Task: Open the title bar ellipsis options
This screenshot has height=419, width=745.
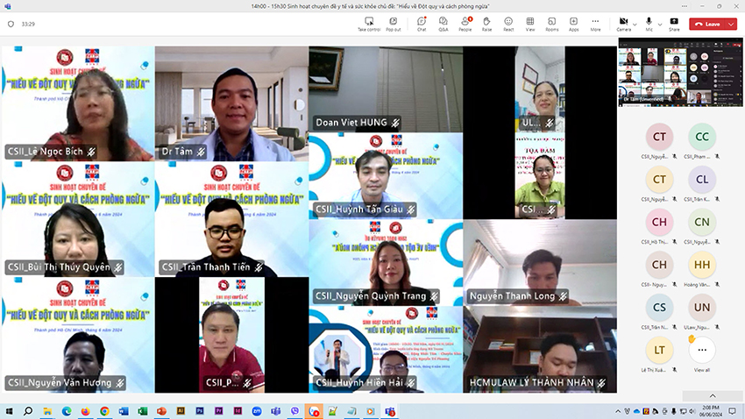Action: tap(685, 6)
